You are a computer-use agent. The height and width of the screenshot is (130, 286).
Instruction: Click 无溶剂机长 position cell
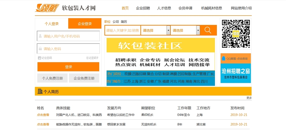coord(149,124)
